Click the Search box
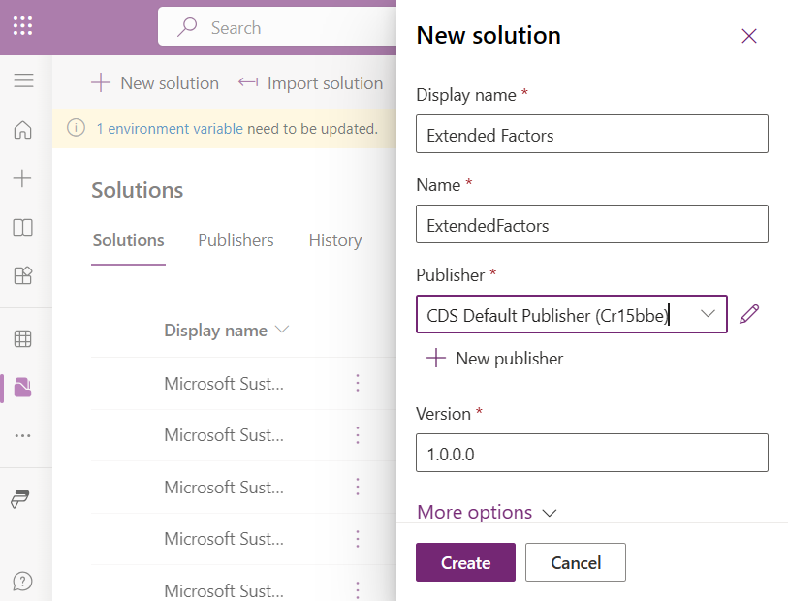788x601 pixels. 277,27
